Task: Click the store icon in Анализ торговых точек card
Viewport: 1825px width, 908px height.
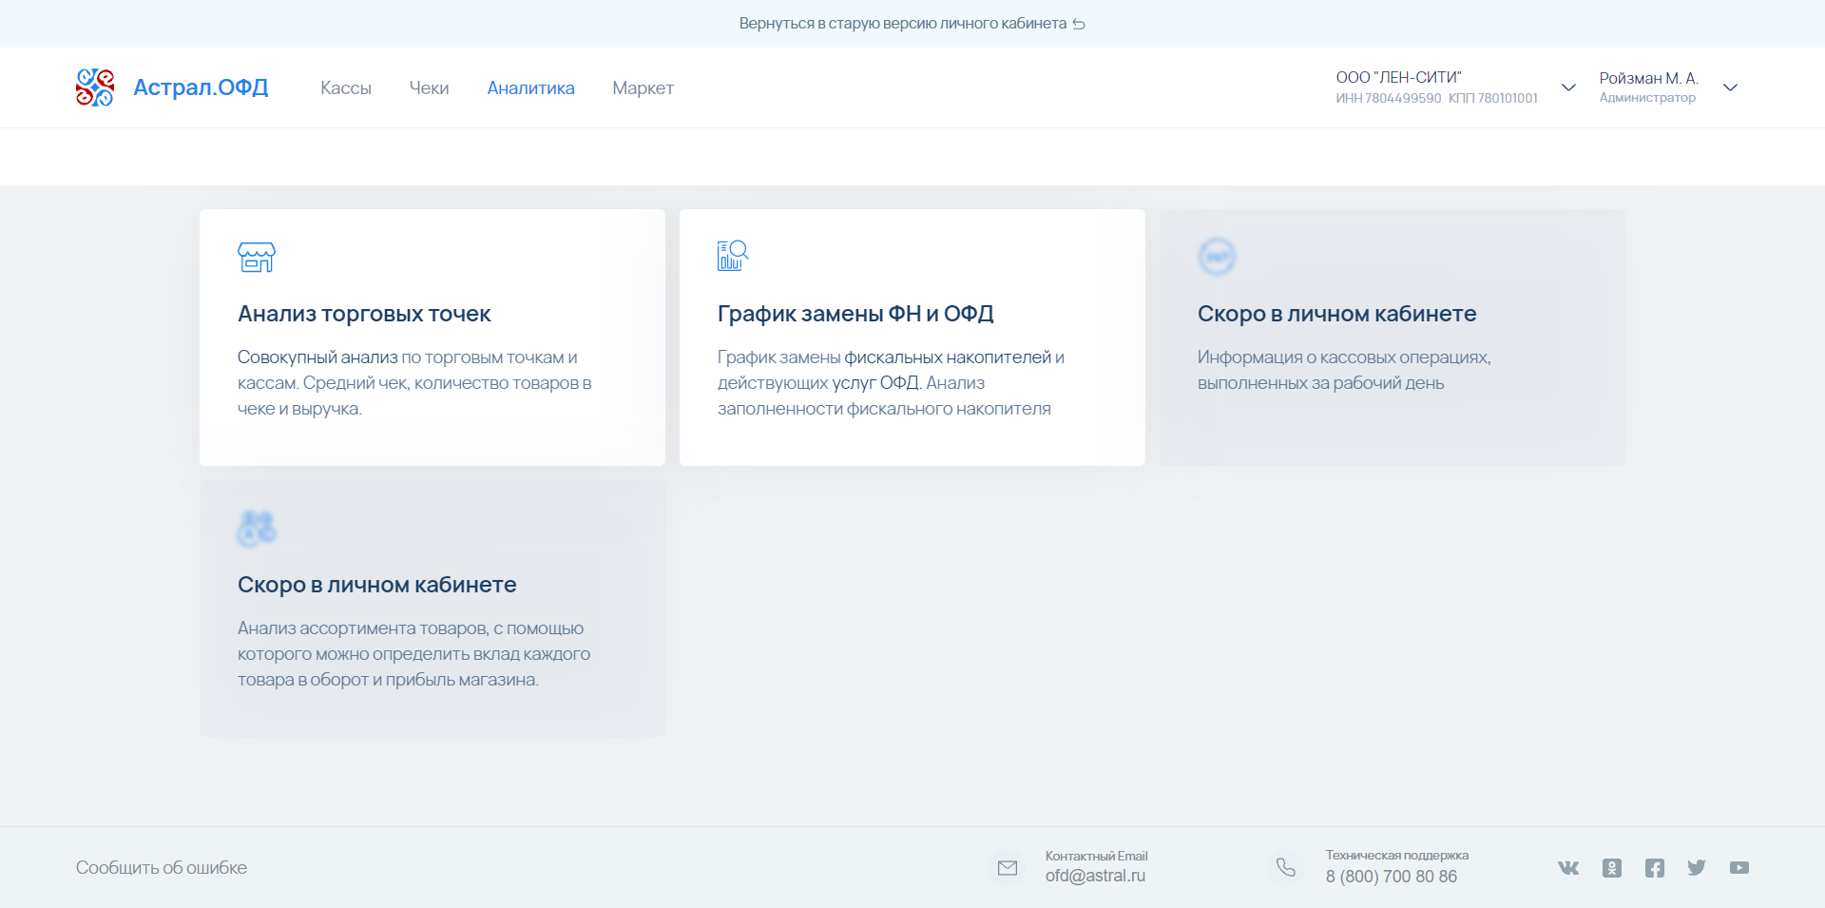Action: click(257, 257)
